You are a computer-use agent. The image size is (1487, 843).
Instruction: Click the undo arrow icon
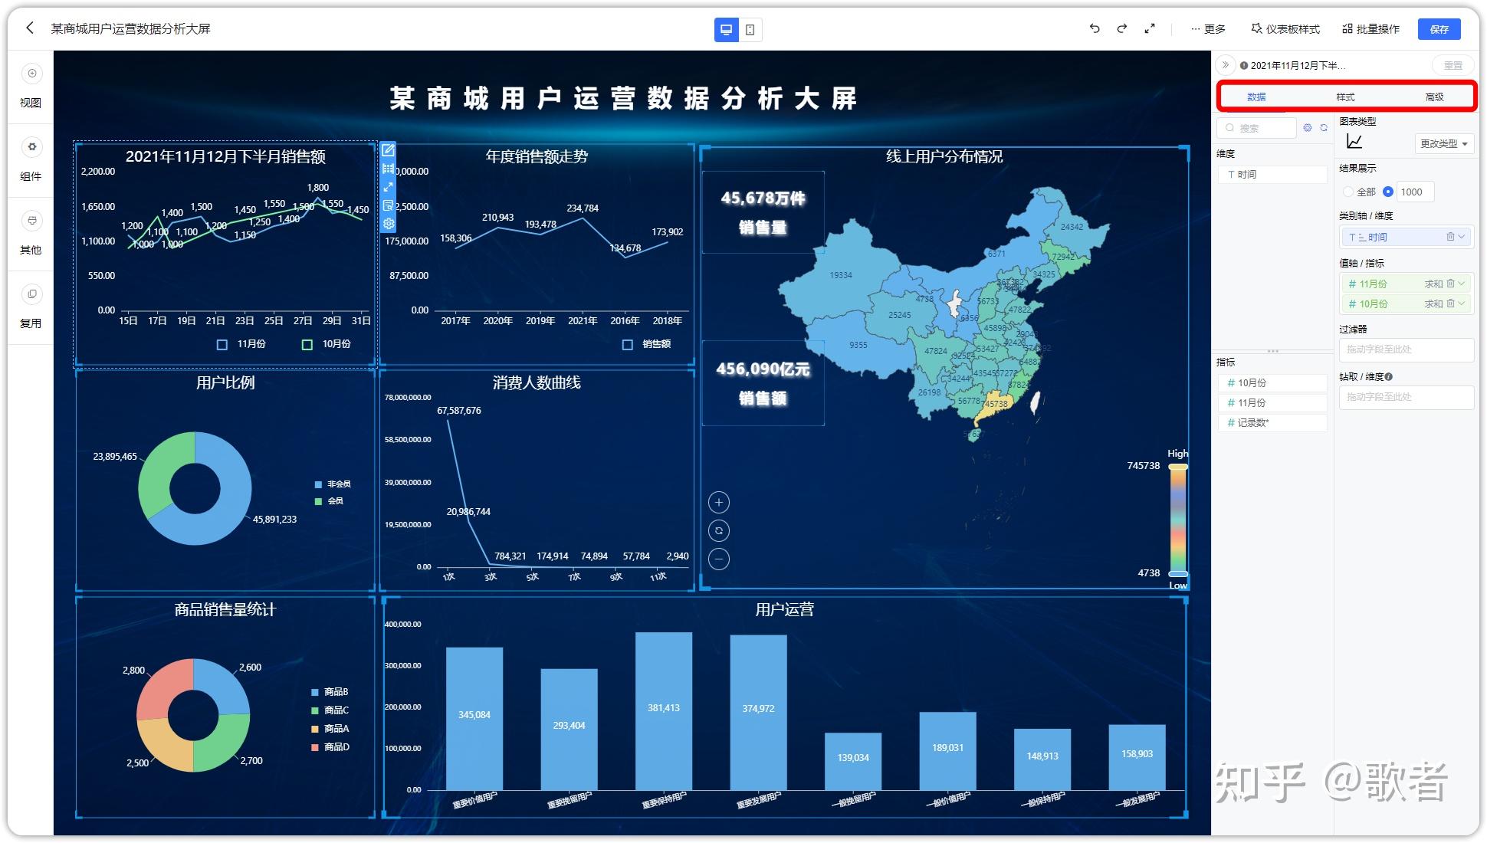click(1096, 28)
